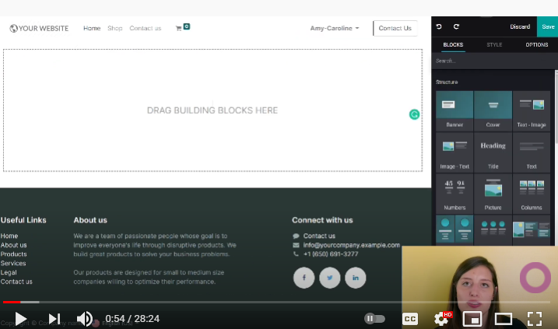The image size is (558, 329).
Task: Toggle closed captions CC
Action: click(410, 319)
